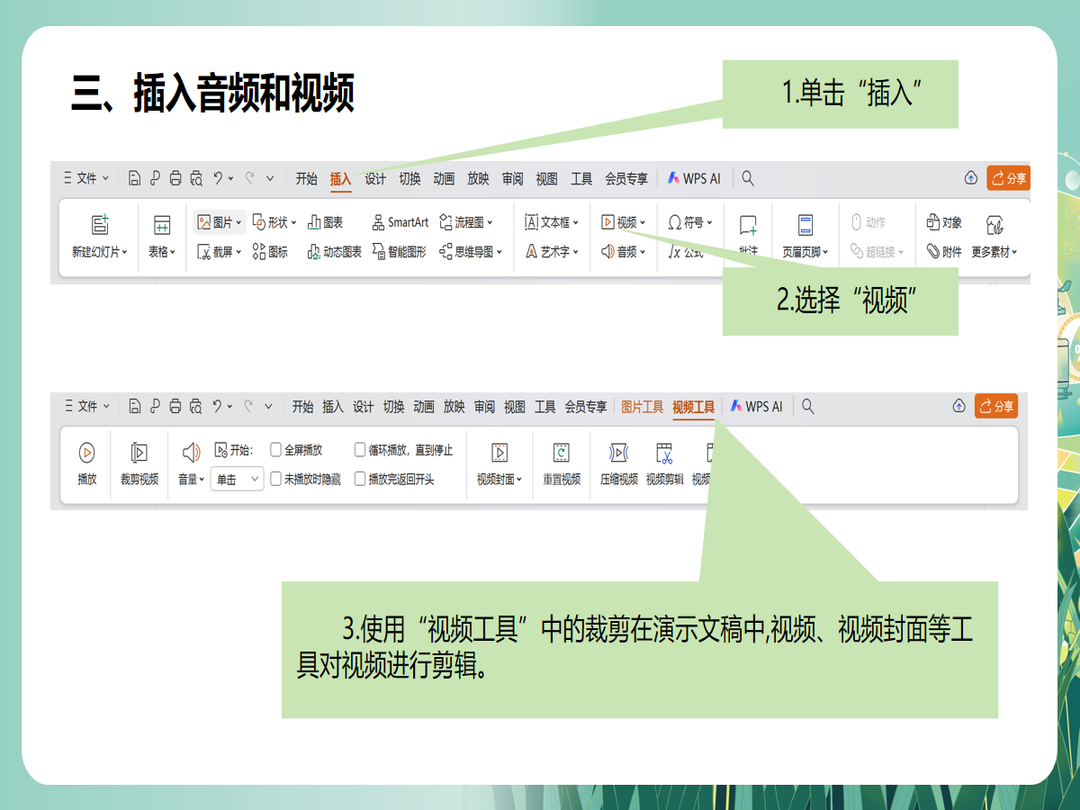Expand the 视频封面 dropdown
This screenshot has width=1080, height=810.
[499, 480]
